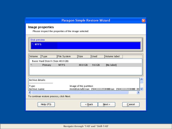This screenshot has width=172, height=129.
Task: Sort by the Volume column header
Action: [x=35, y=56]
